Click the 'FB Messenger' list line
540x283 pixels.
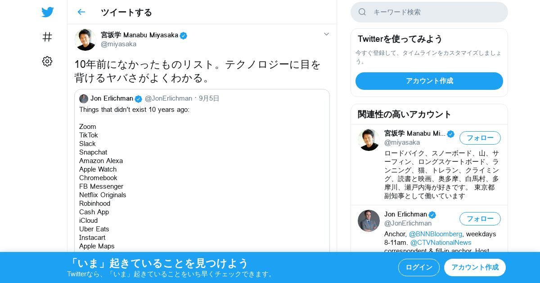(x=101, y=186)
